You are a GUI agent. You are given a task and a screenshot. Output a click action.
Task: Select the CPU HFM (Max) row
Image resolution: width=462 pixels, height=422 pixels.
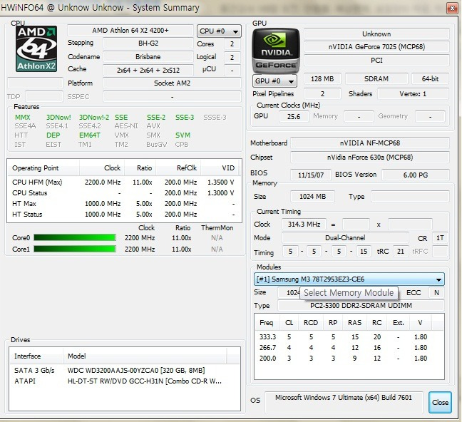click(x=124, y=182)
